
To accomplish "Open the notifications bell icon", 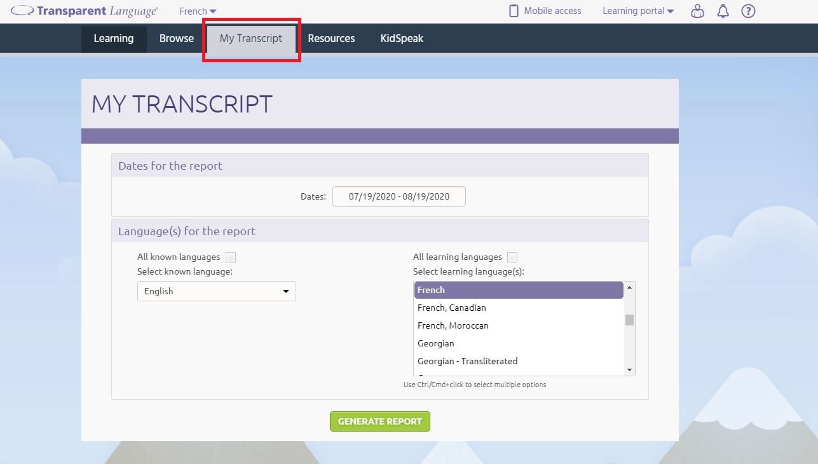I will (723, 11).
